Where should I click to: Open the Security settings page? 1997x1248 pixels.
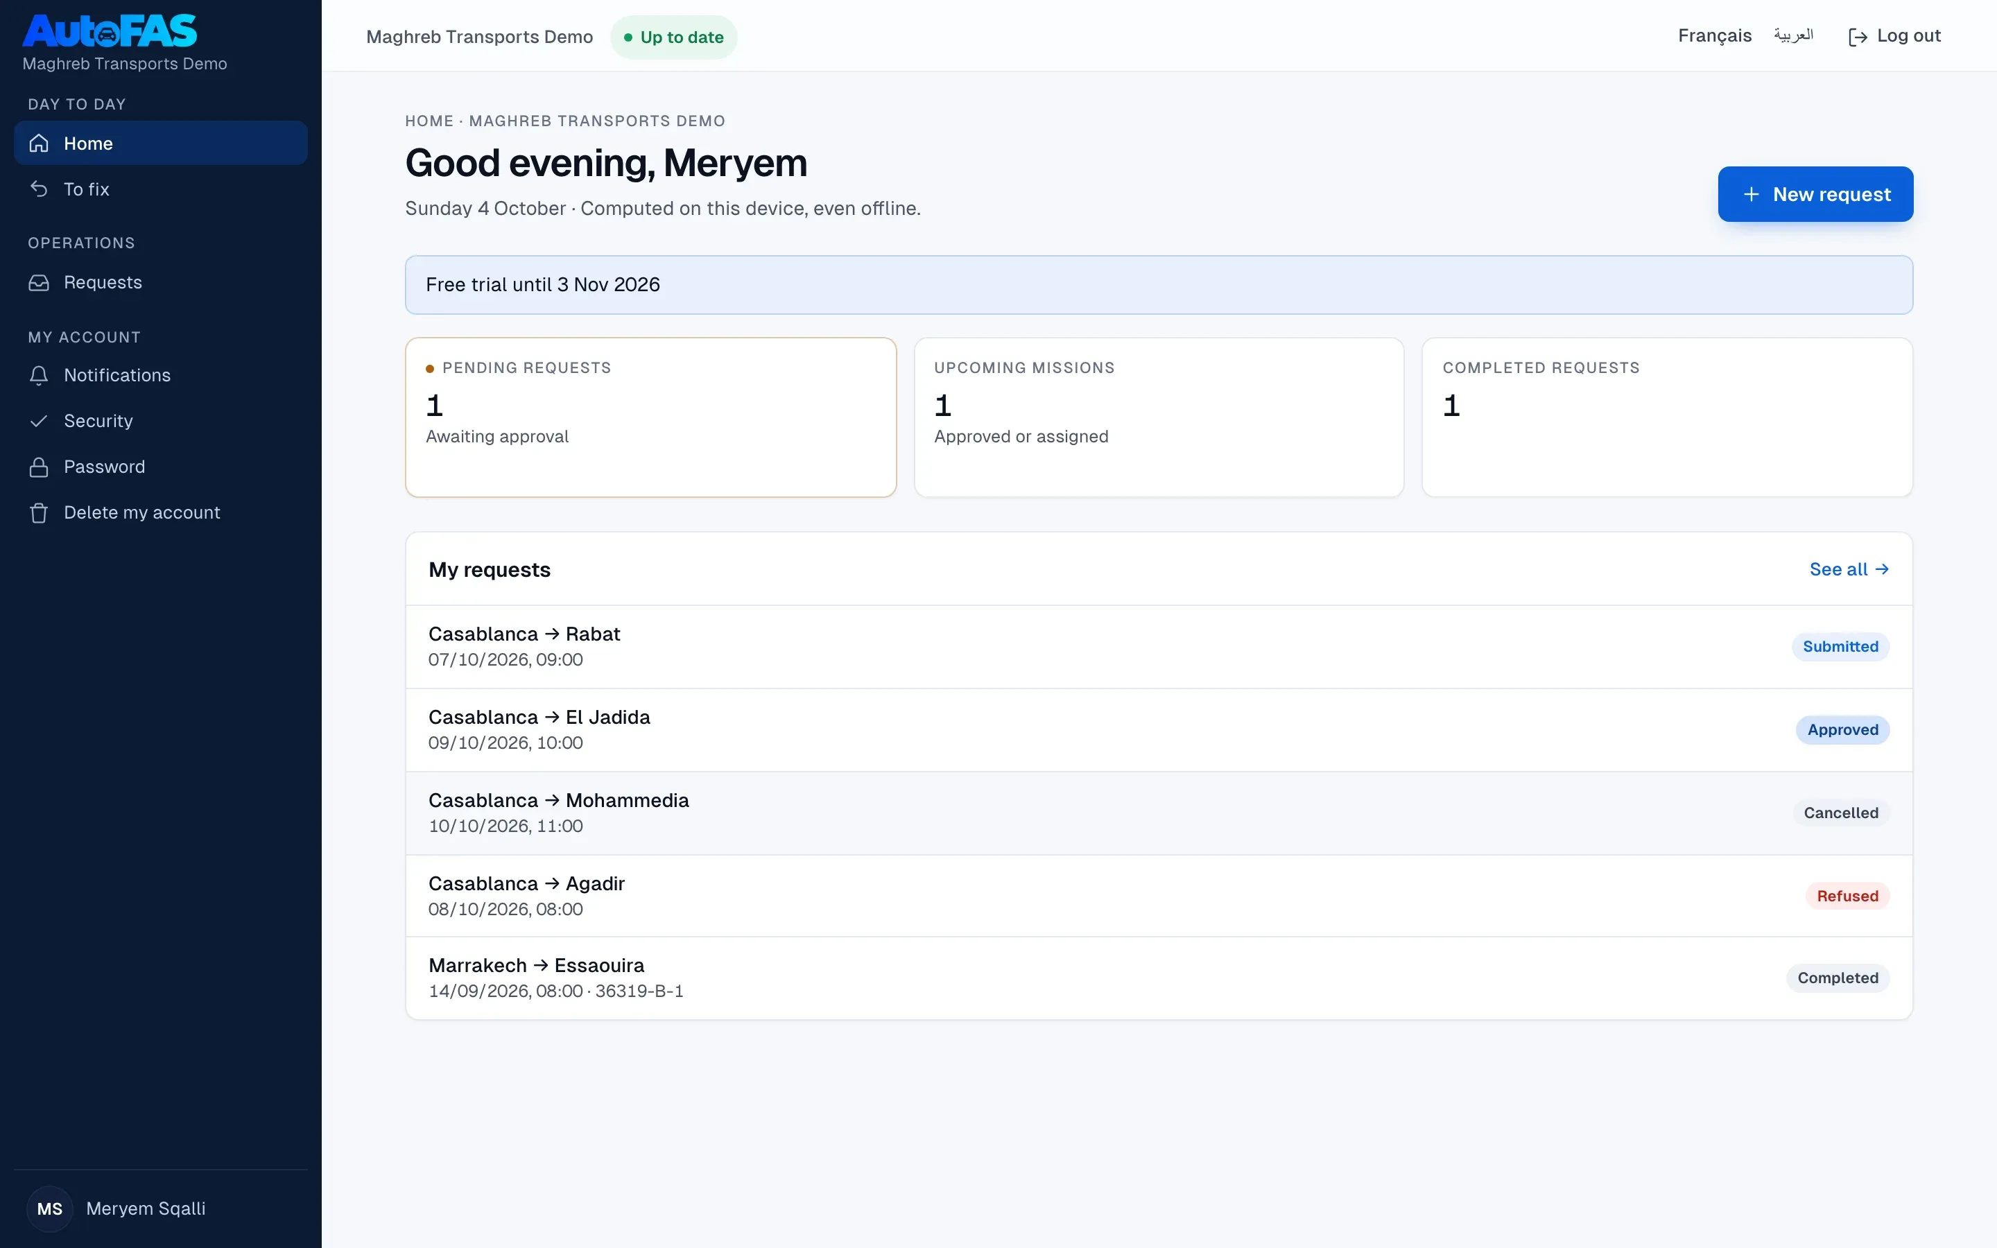coord(161,421)
